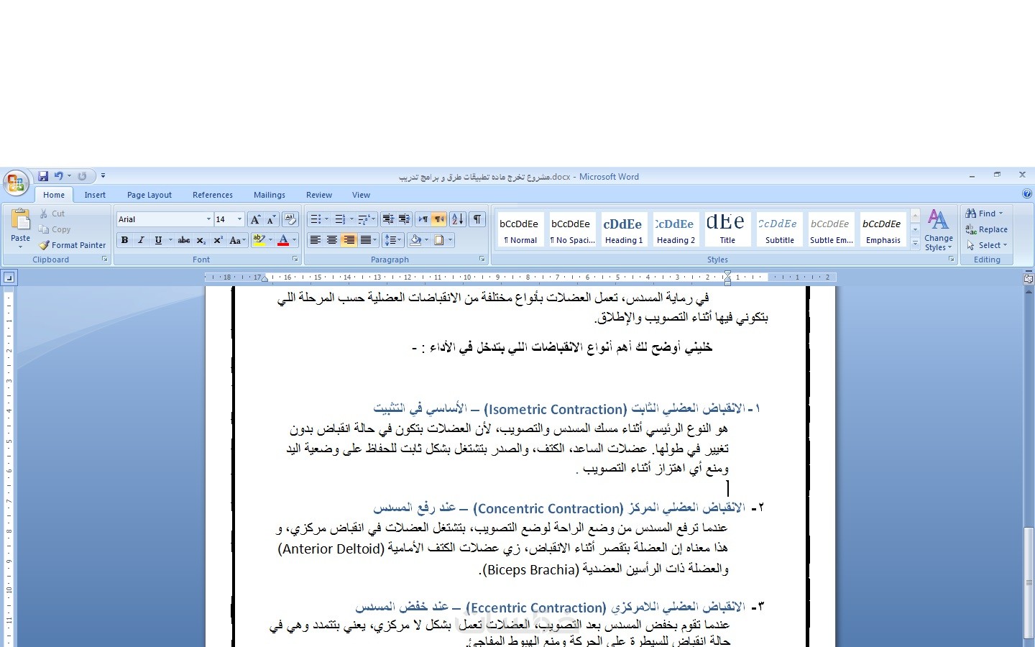Grow the font size
This screenshot has width=1035, height=647.
coord(255,219)
